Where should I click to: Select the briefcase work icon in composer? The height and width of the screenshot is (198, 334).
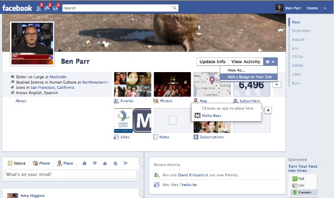coord(85,164)
